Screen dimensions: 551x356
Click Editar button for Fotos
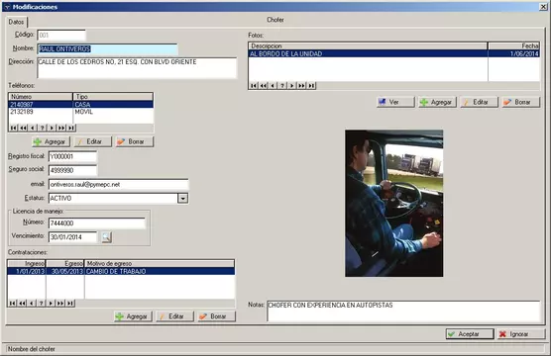coord(479,102)
